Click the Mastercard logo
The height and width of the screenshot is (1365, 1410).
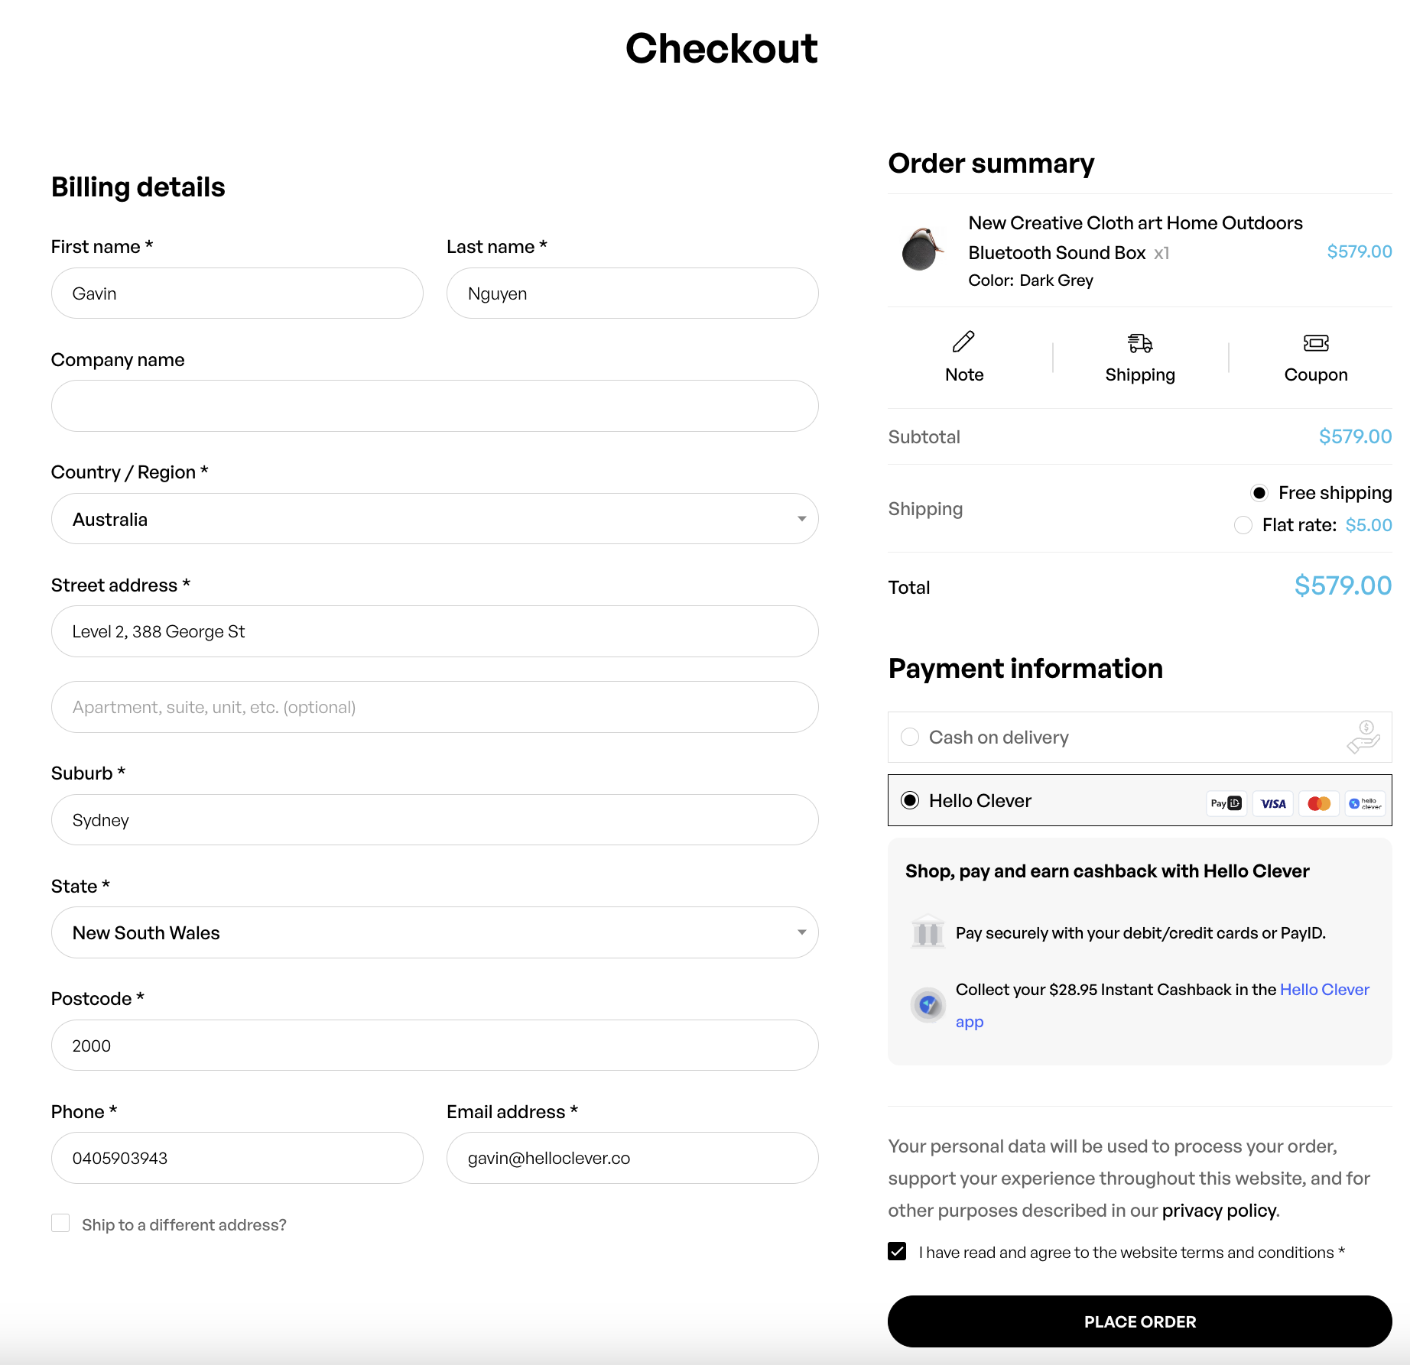coord(1319,803)
